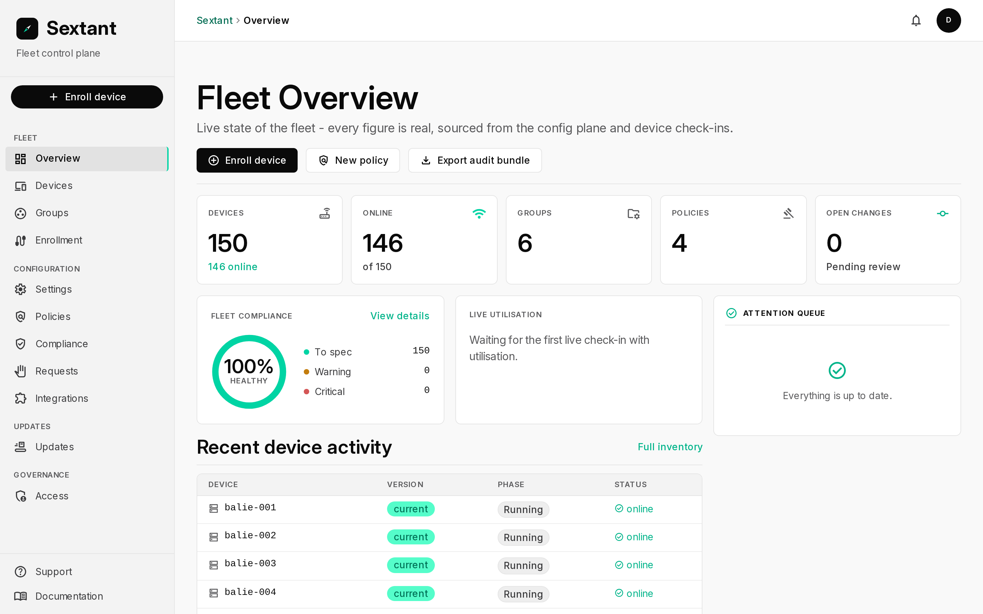Click the 100% healthy compliance ring
This screenshot has height=614, width=983.
point(249,371)
